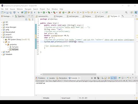Click the New Java Package icon
This screenshot has width=138, height=104.
(x=60, y=12)
